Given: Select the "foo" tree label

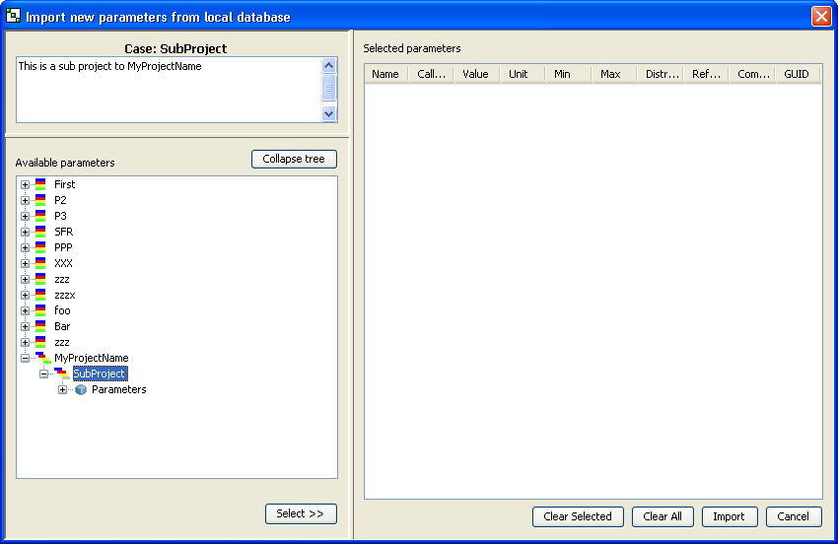Looking at the screenshot, I should pyautogui.click(x=62, y=310).
